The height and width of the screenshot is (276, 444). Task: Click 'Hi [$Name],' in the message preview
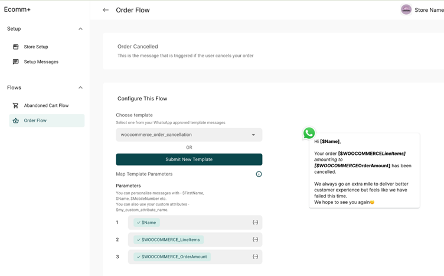[x=328, y=141]
